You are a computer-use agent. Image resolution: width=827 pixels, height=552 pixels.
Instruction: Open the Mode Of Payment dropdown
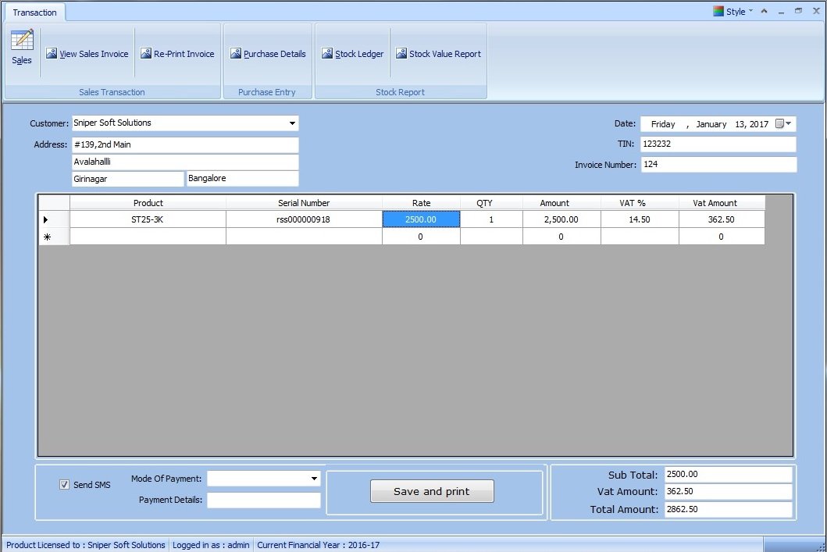click(x=314, y=479)
